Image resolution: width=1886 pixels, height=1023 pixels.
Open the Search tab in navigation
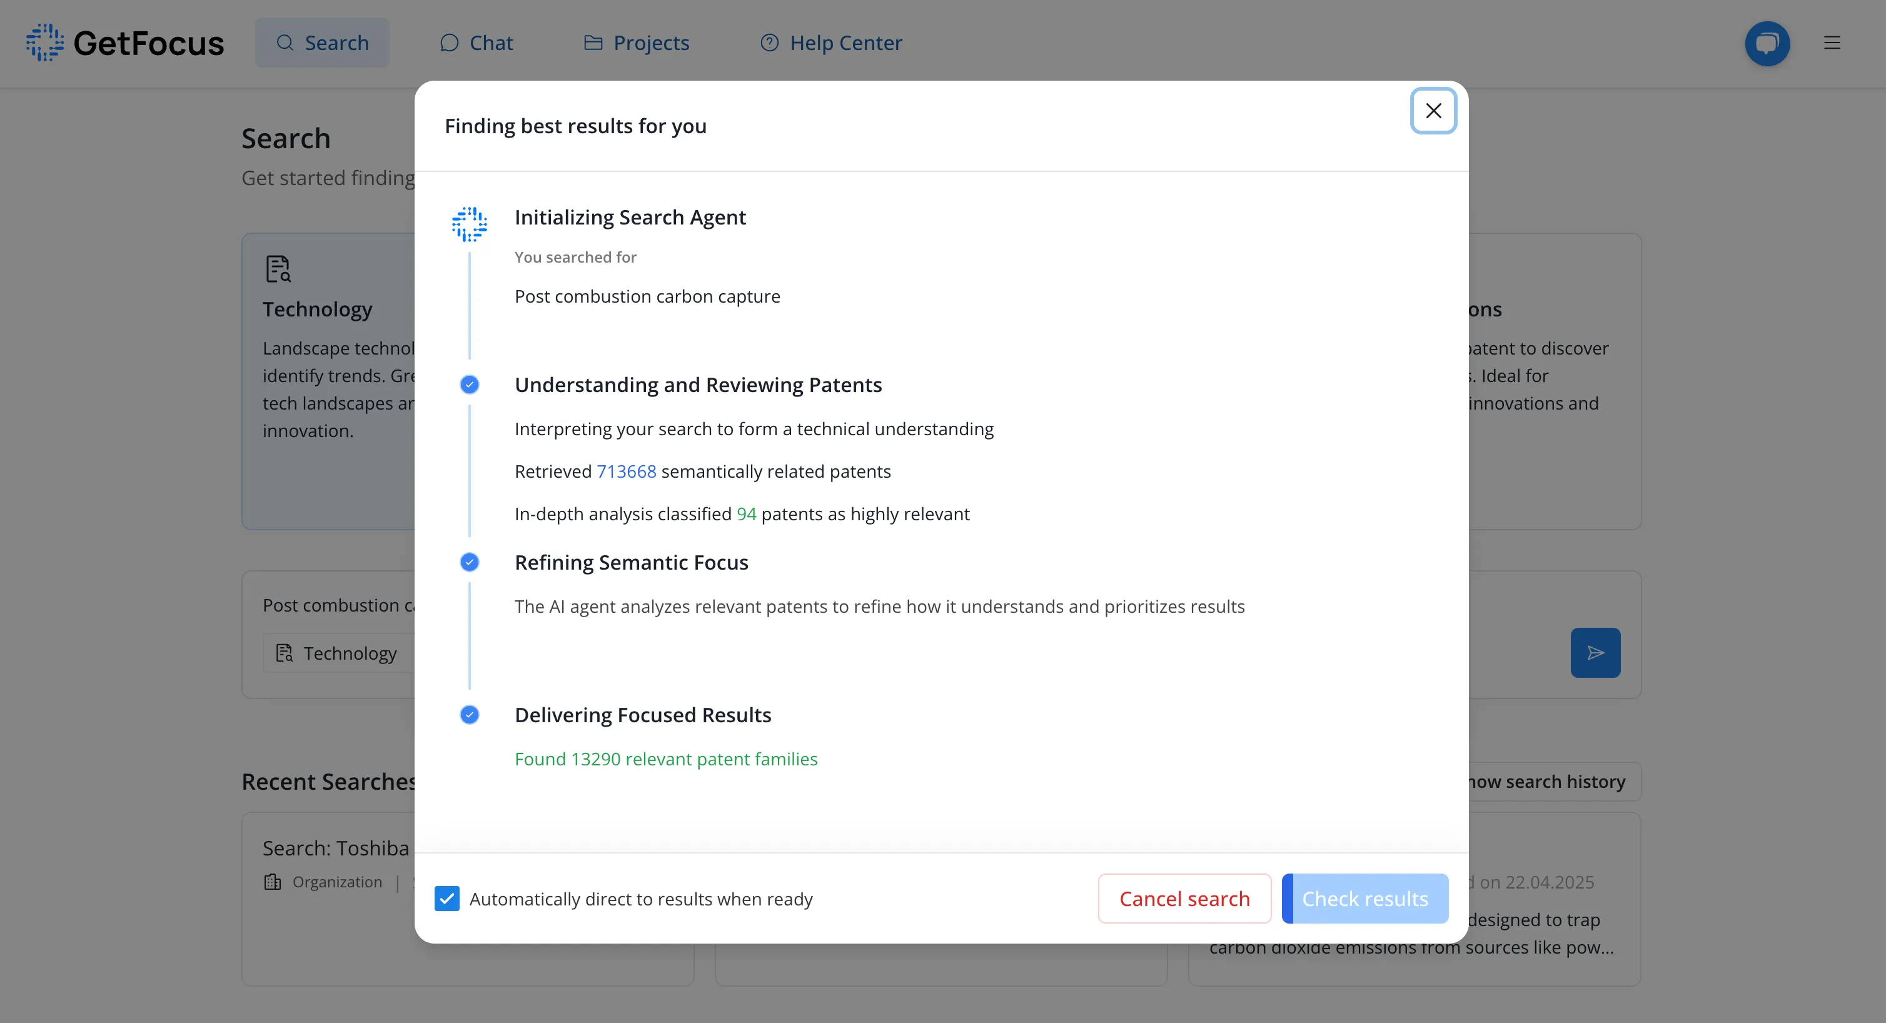pos(322,43)
